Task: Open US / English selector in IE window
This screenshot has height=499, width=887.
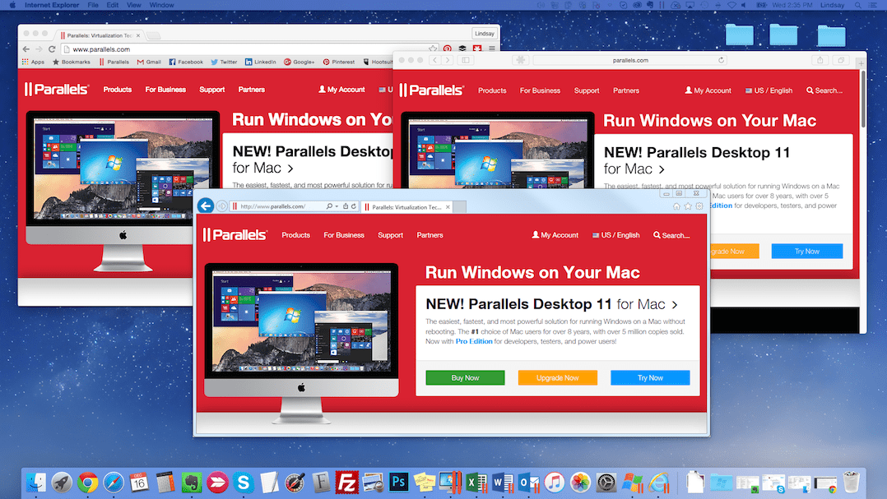Action: (615, 235)
